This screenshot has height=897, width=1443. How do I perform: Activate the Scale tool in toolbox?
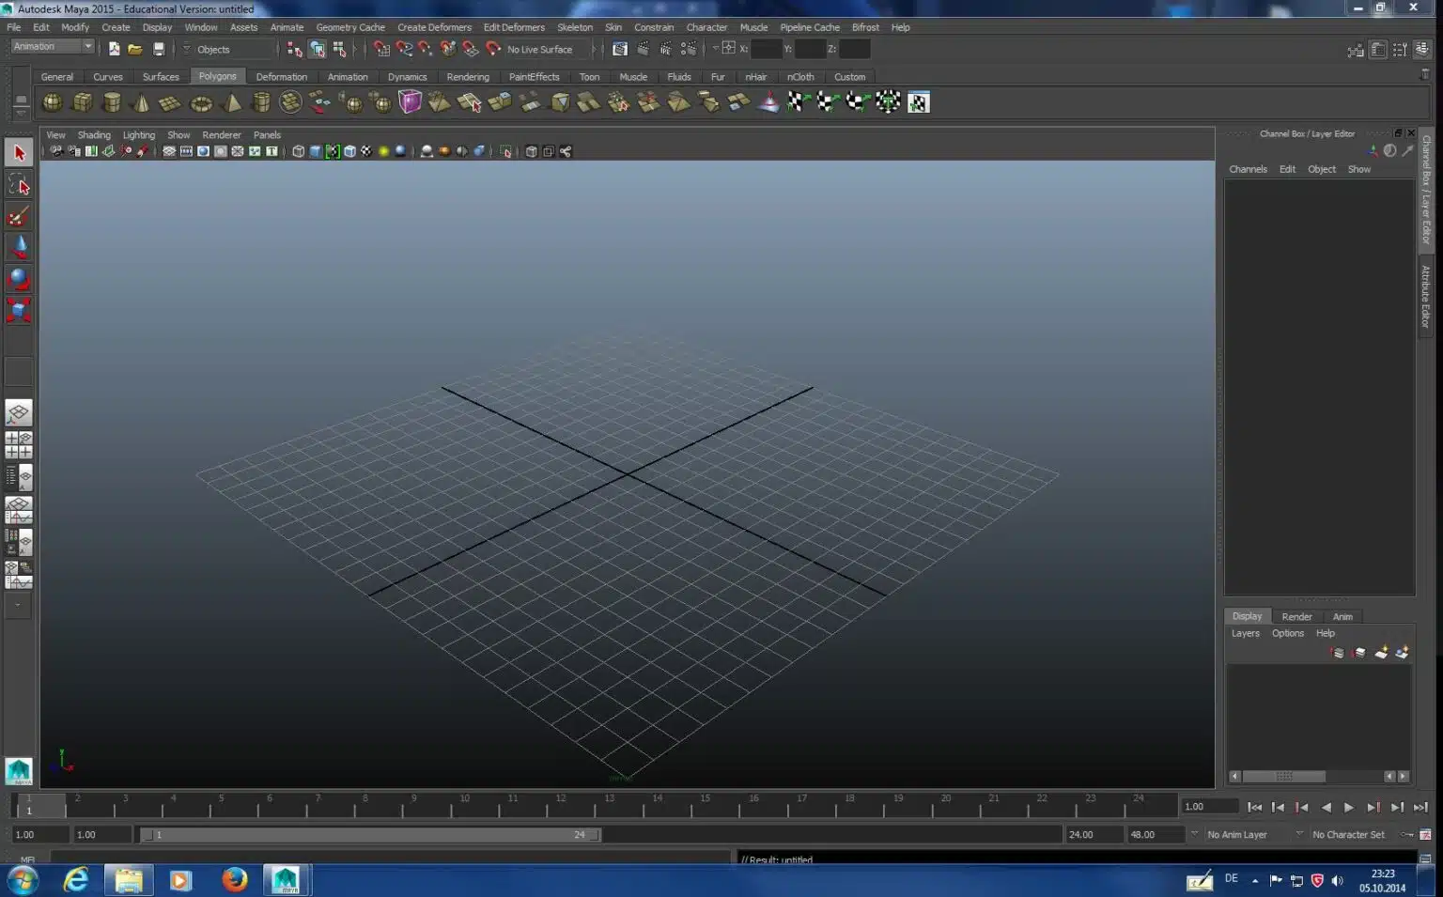(18, 310)
